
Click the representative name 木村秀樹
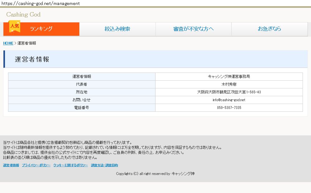click(x=229, y=84)
